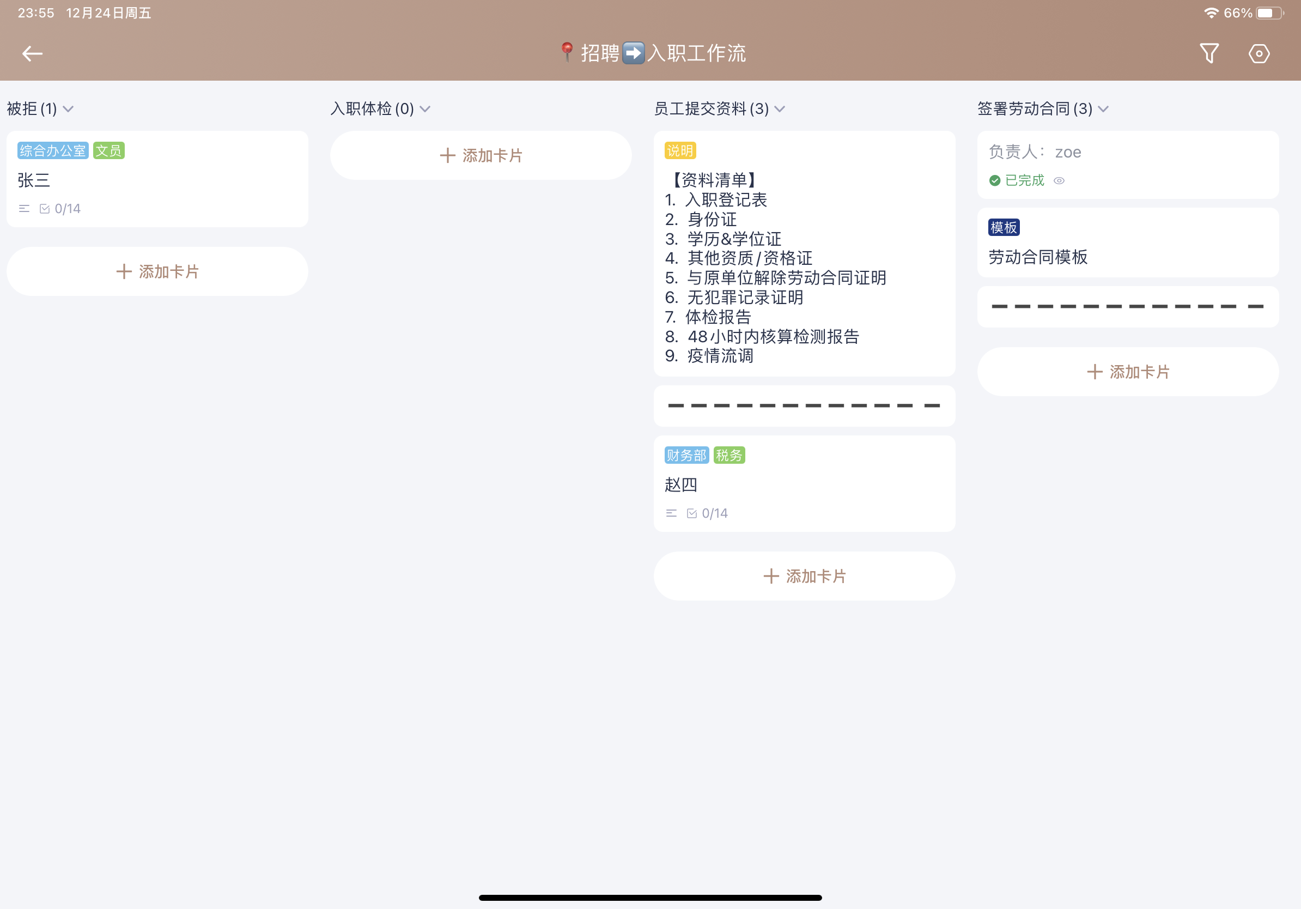Add a card under 被拒 list
Viewport: 1301px width, 909px height.
[x=157, y=271]
